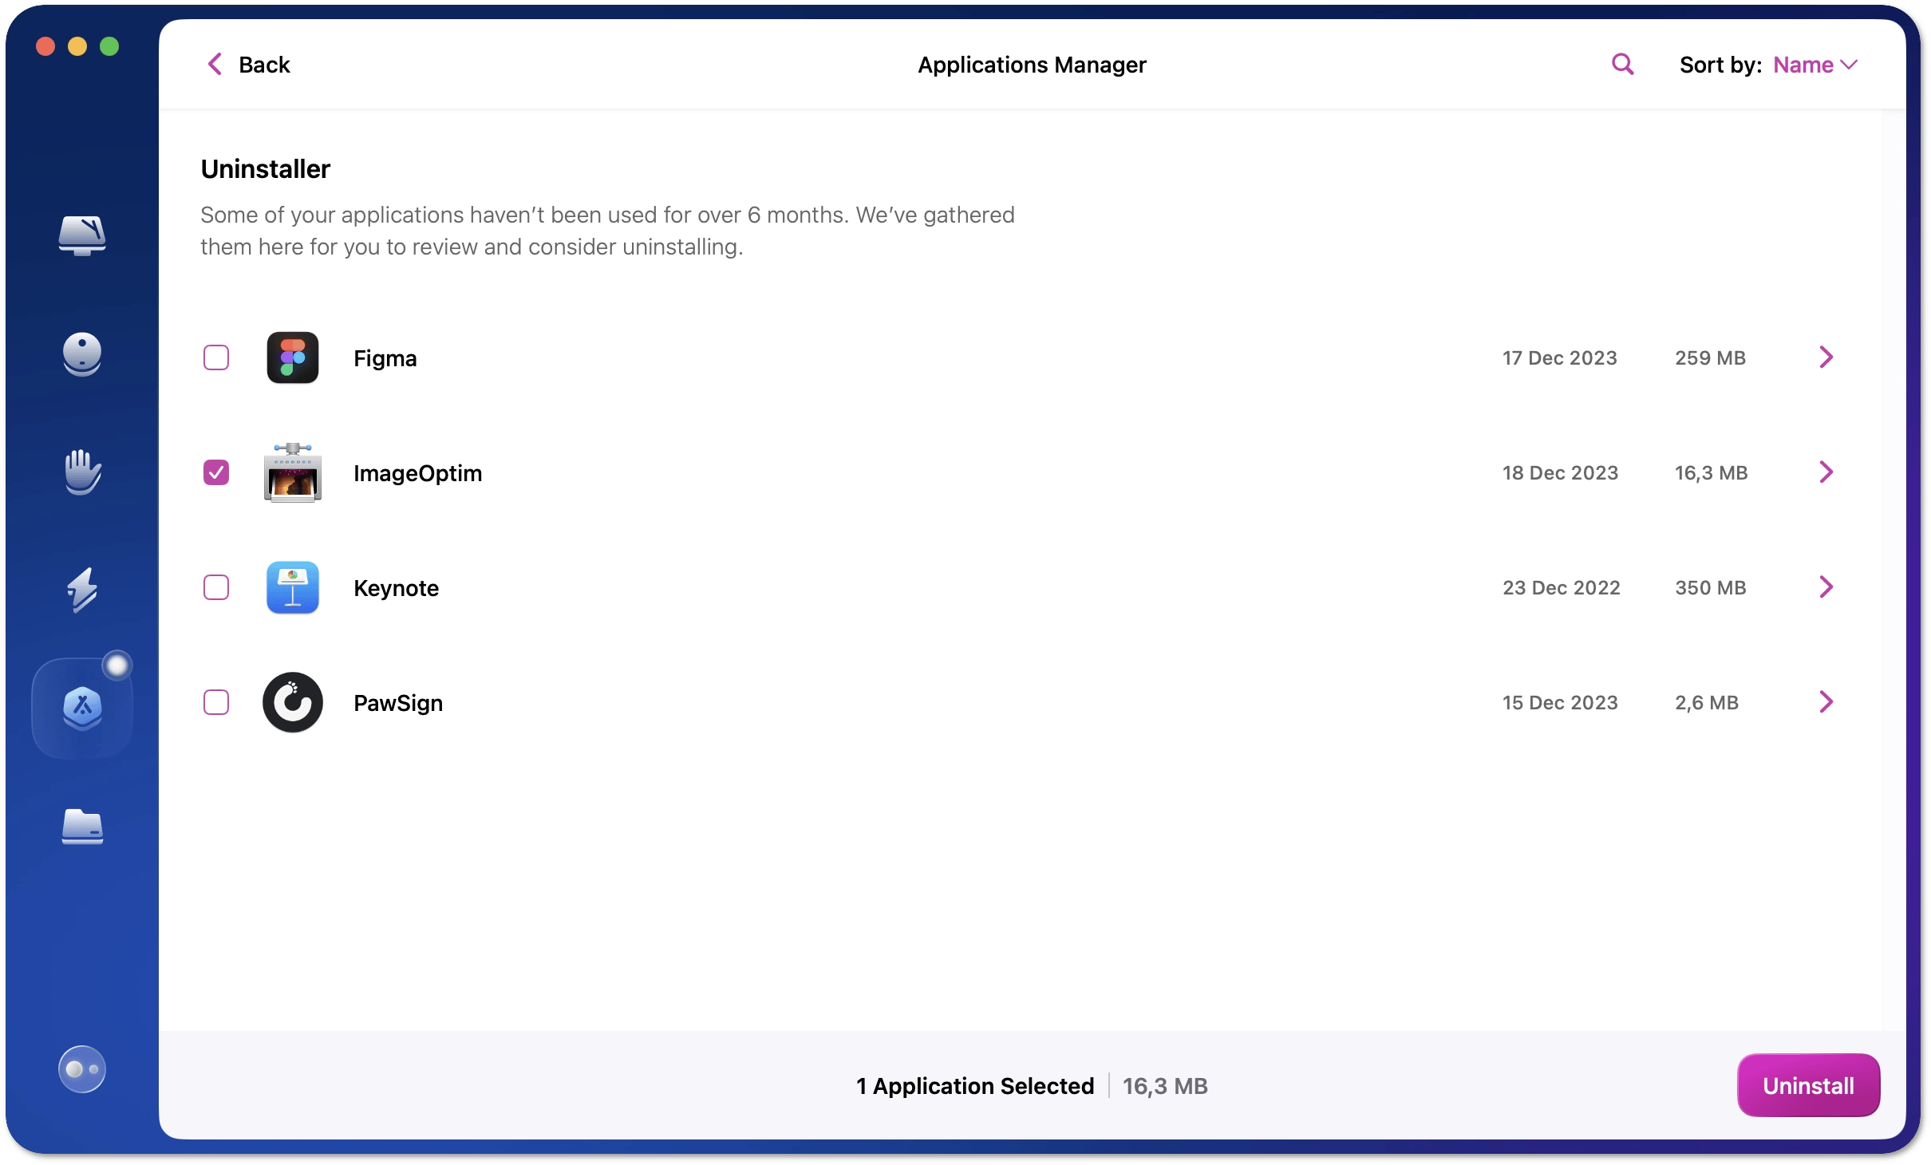Screen dimensions: 1931x1165
Task: Tick the PawSign checkbox
Action: click(216, 702)
